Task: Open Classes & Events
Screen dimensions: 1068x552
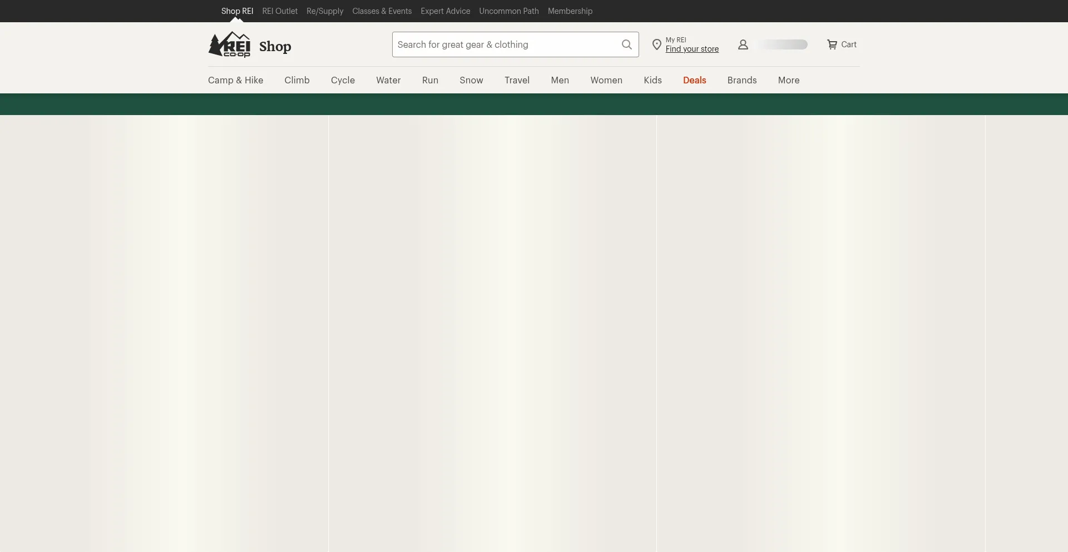Action: click(x=382, y=11)
